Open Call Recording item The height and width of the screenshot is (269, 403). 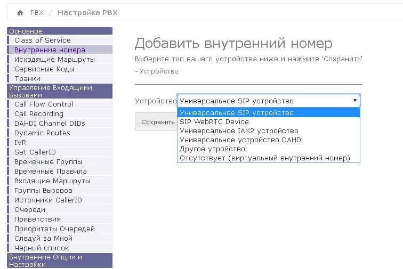(x=60, y=113)
